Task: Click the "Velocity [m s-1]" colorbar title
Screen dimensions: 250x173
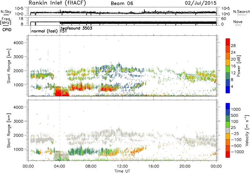Action: tap(247, 130)
